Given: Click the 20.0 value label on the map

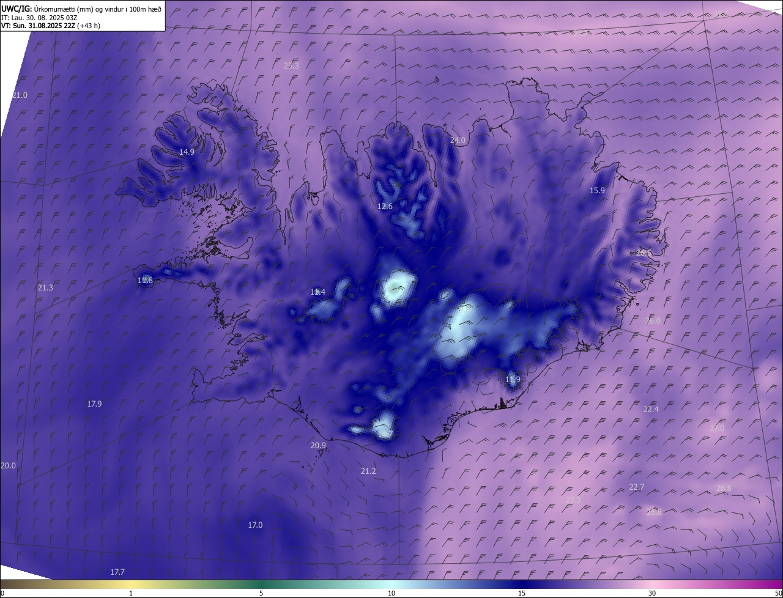Looking at the screenshot, I should (x=8, y=466).
